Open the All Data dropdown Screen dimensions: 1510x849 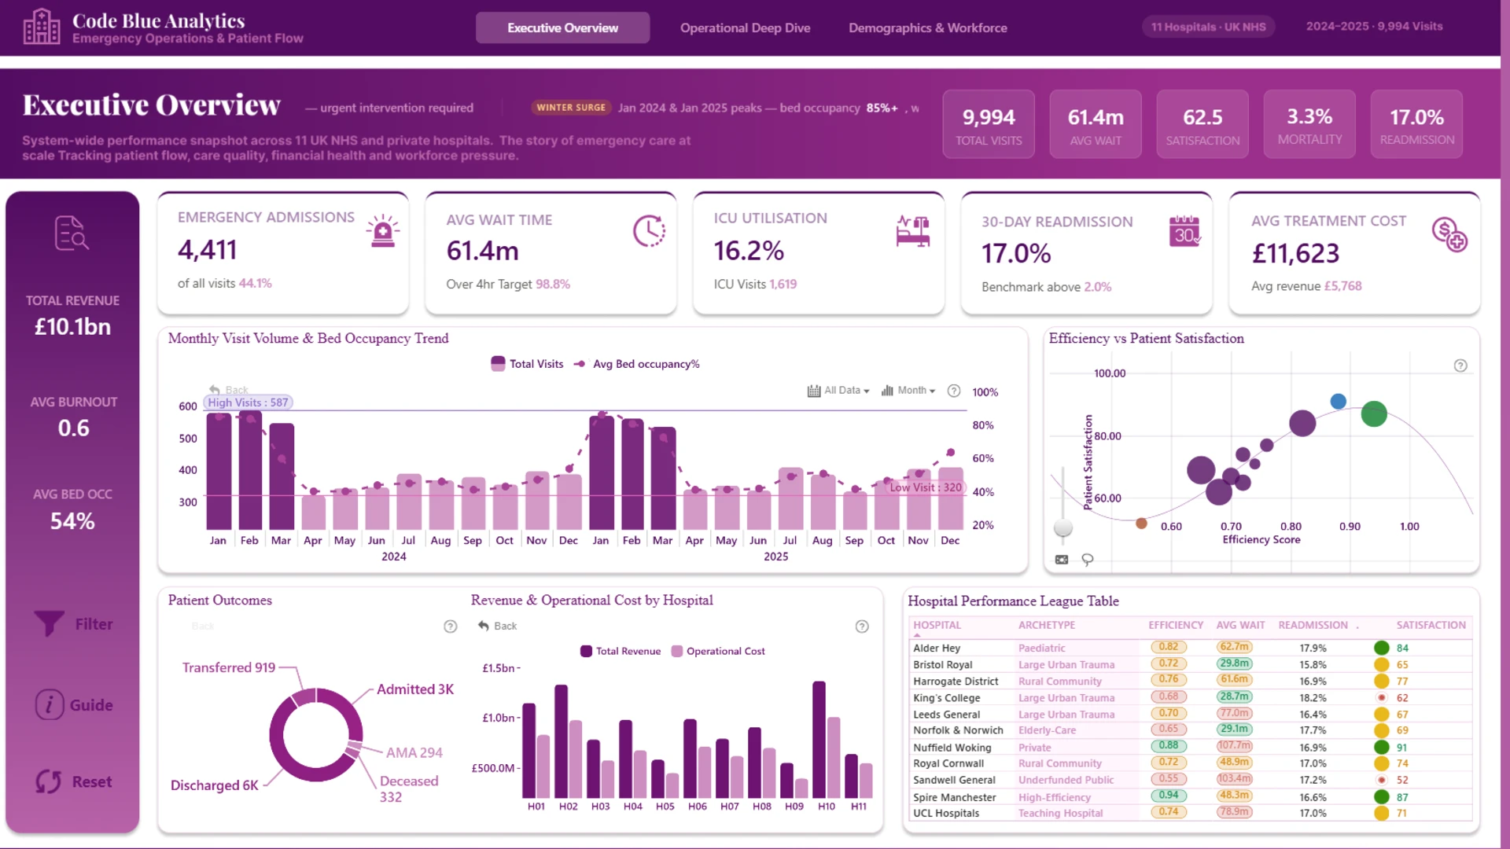[x=838, y=391]
